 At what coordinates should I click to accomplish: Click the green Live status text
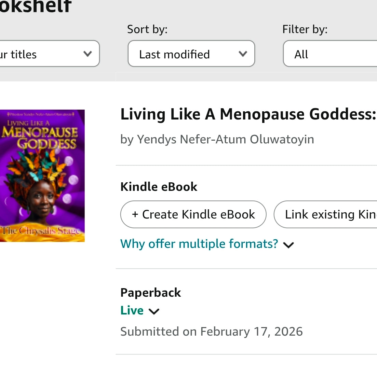[x=132, y=310]
